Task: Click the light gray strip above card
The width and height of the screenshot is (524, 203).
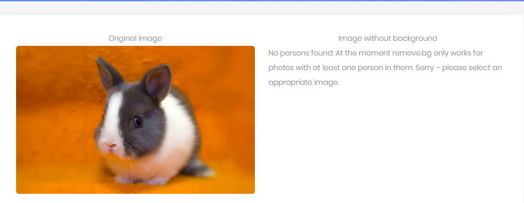Action: point(262,8)
